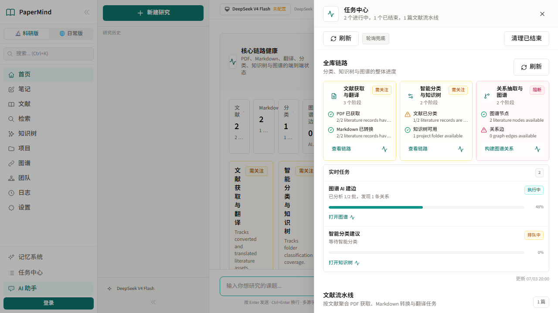Click the 清理已结束 button
This screenshot has height=313, width=558.
527,39
